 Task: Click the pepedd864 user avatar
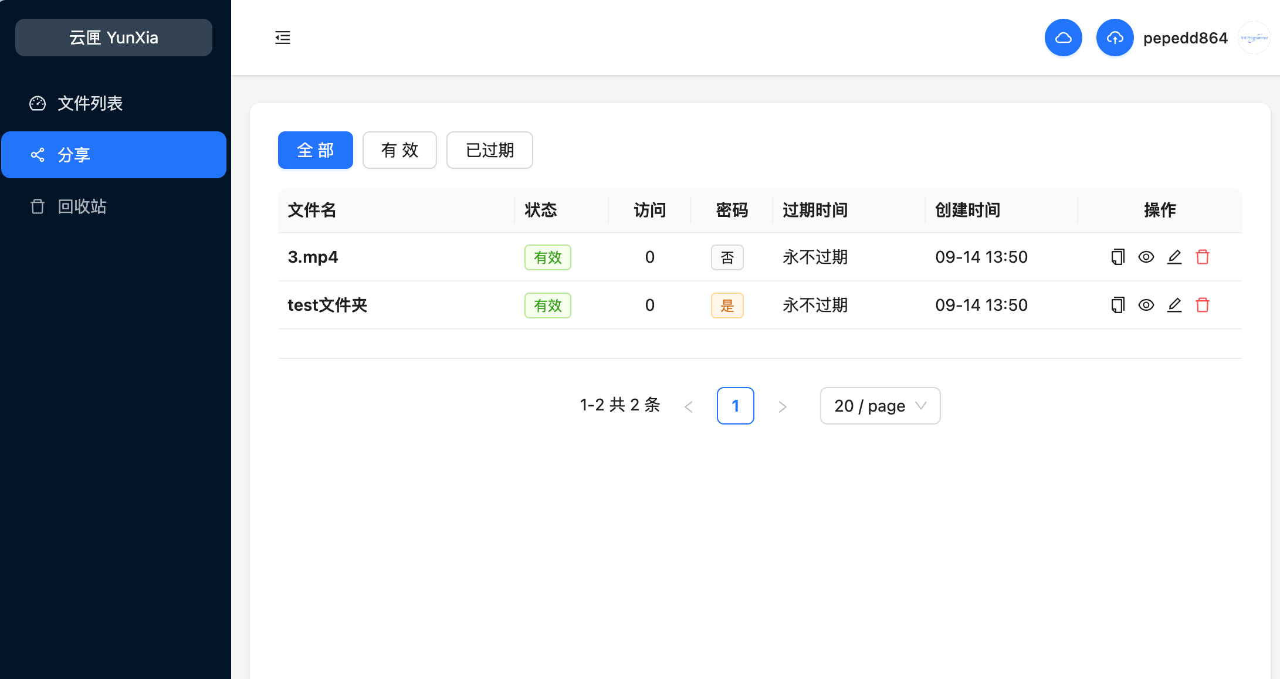tap(1253, 38)
